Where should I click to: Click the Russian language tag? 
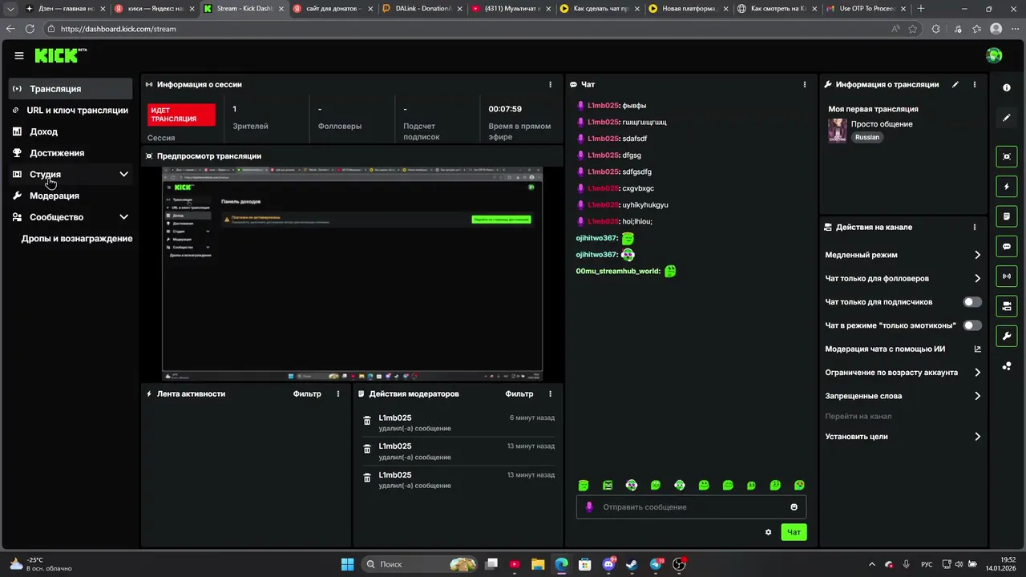coord(866,137)
